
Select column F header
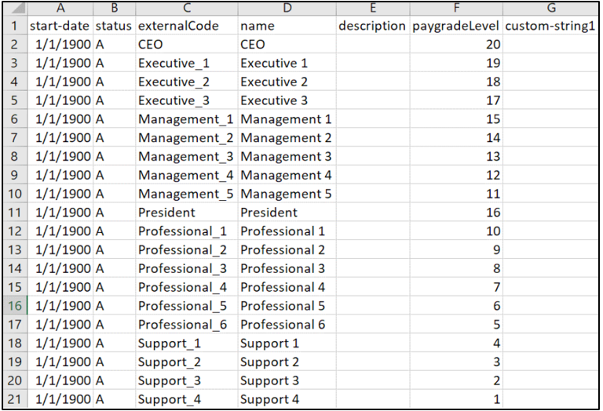pyautogui.click(x=456, y=9)
